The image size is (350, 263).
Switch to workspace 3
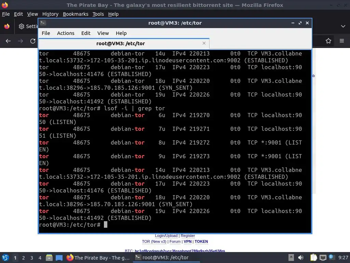pos(32,258)
